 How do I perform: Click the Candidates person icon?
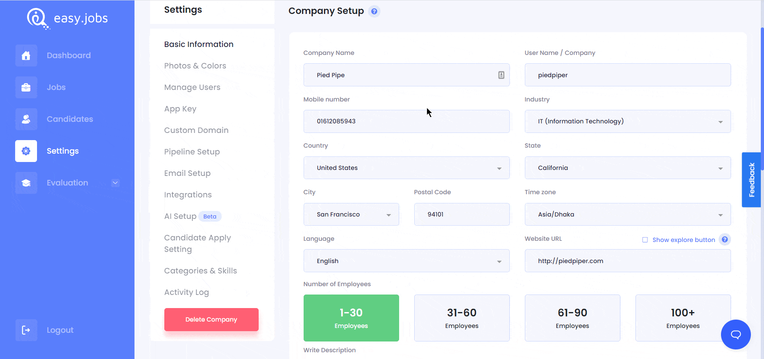click(x=26, y=119)
